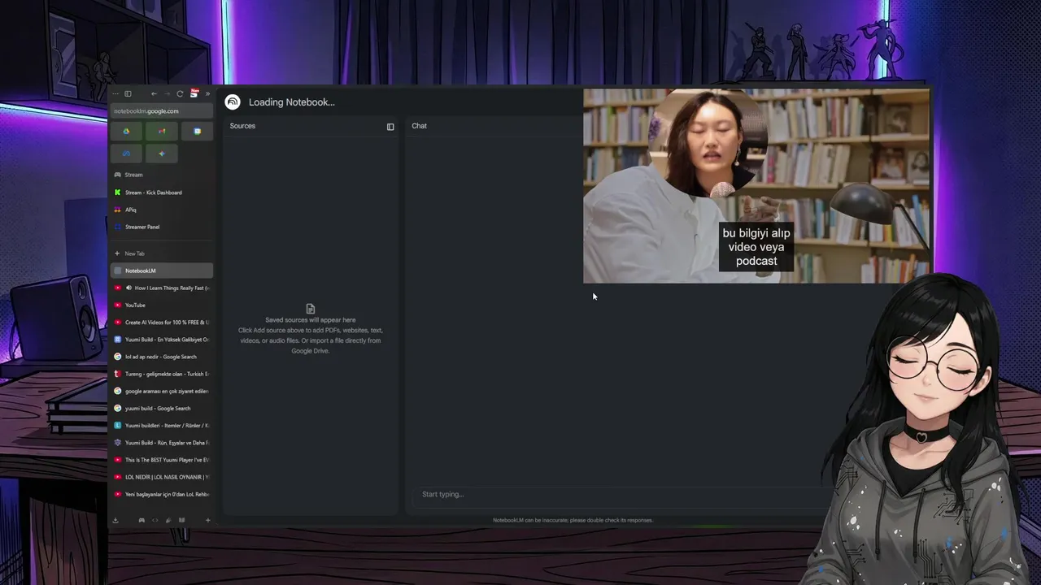Open lol ad ap nedir Google Search tab
Viewport: 1041px width, 585px height.
coord(162,357)
